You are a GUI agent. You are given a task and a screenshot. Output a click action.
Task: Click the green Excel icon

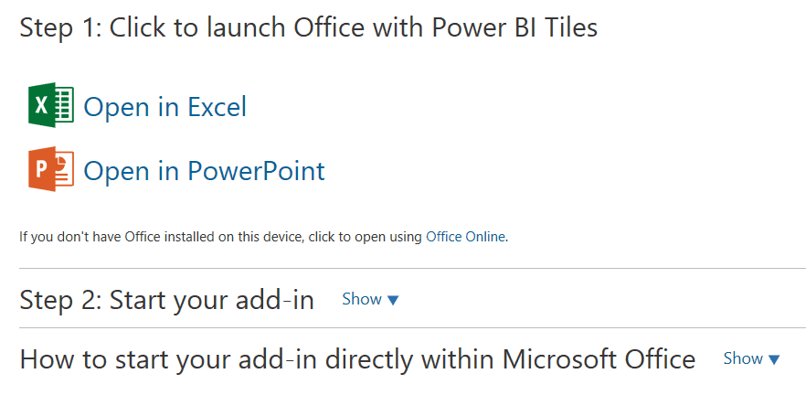[51, 105]
